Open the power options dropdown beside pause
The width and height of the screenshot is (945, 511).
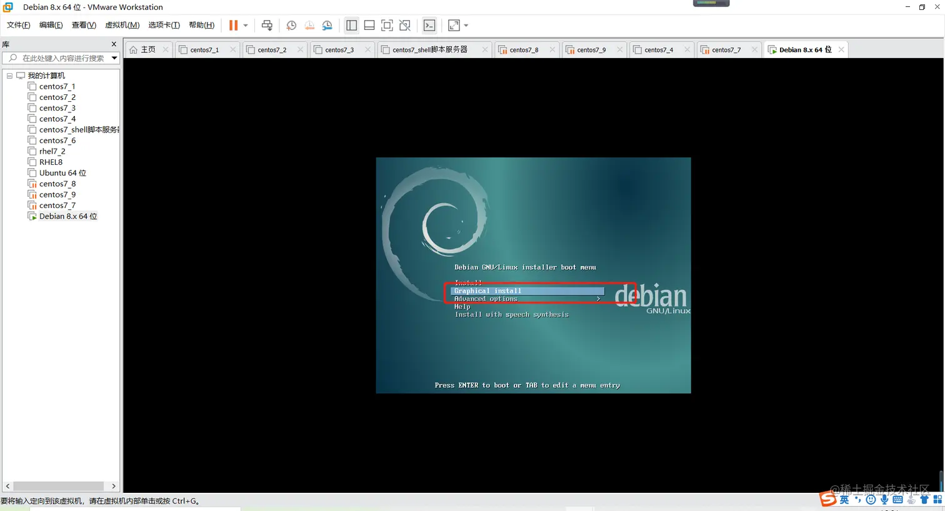[246, 26]
